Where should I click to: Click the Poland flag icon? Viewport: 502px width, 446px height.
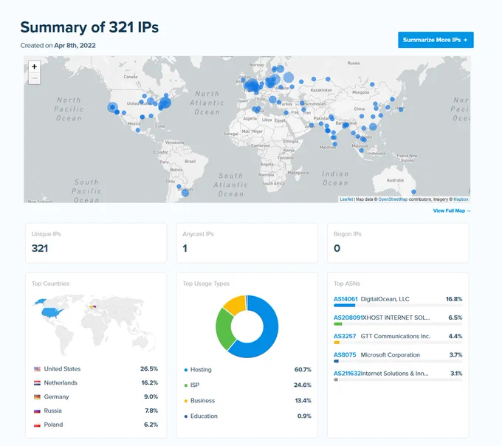coord(37,425)
